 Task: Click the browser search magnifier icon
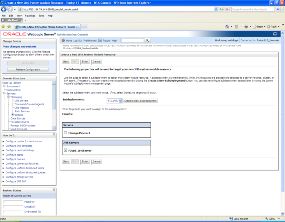coord(278,9)
